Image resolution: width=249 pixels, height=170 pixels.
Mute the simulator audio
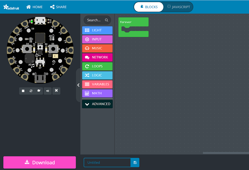[48, 91]
